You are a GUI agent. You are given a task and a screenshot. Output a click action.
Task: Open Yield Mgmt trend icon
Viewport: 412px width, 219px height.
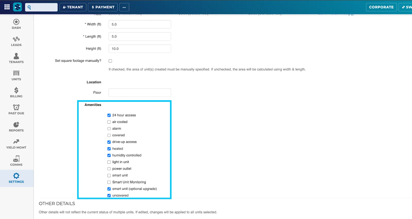16,142
